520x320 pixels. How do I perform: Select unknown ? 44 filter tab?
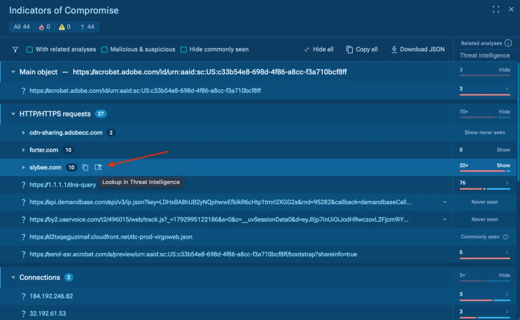click(87, 27)
